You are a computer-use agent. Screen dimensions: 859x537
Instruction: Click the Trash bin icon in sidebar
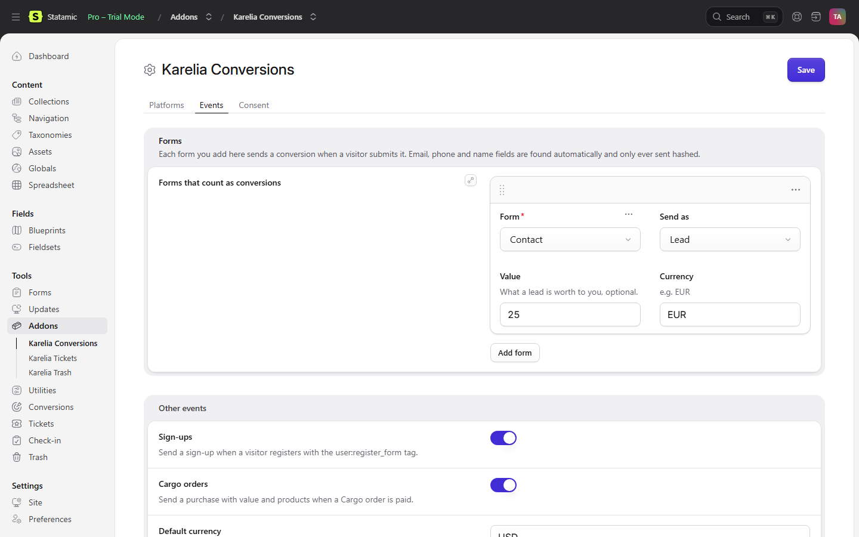[x=17, y=457]
